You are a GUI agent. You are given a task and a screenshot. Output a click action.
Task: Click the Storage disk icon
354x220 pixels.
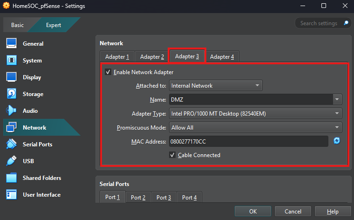tap(12, 94)
